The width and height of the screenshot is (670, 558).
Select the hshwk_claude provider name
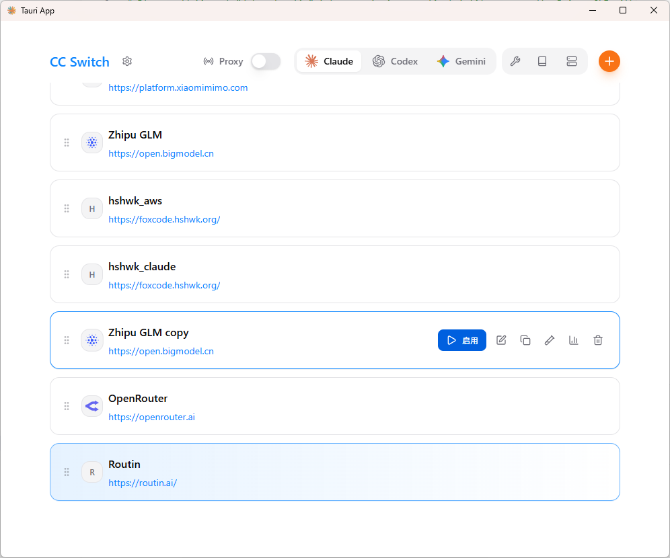pos(142,267)
